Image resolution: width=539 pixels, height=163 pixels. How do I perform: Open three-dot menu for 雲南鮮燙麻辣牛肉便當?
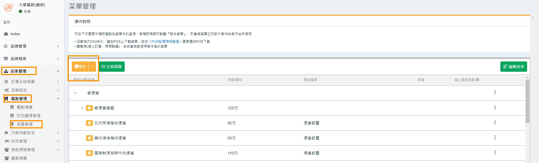[495, 153]
